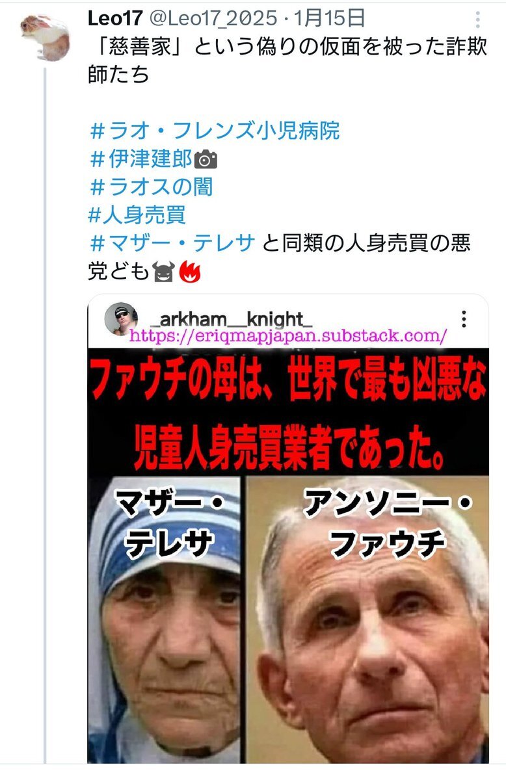The width and height of the screenshot is (506, 780).
Task: Click the fire emoji ending the tweet
Action: [190, 272]
